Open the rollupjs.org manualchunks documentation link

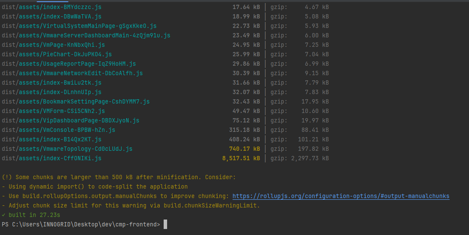pos(341,196)
